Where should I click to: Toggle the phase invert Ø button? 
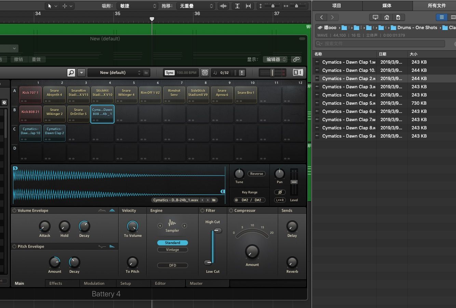click(280, 192)
